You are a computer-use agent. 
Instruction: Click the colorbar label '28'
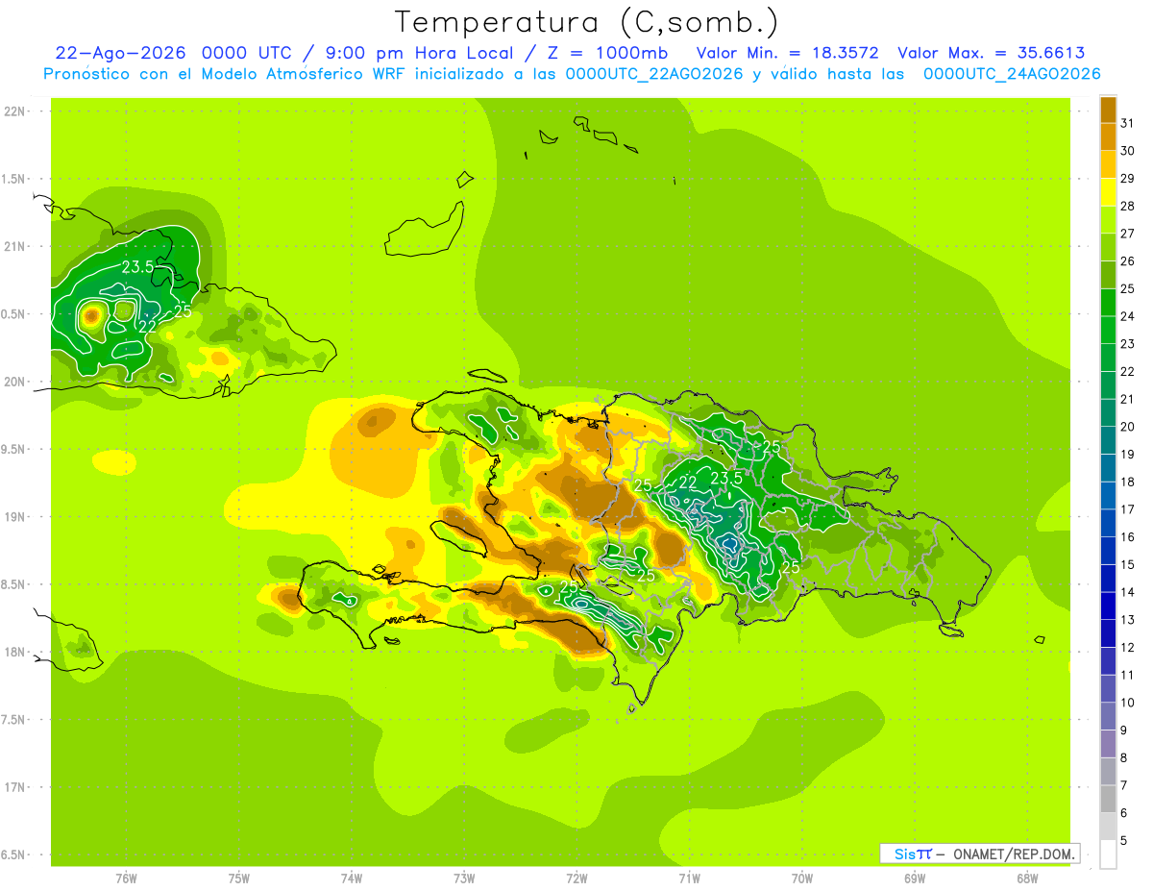point(1127,206)
